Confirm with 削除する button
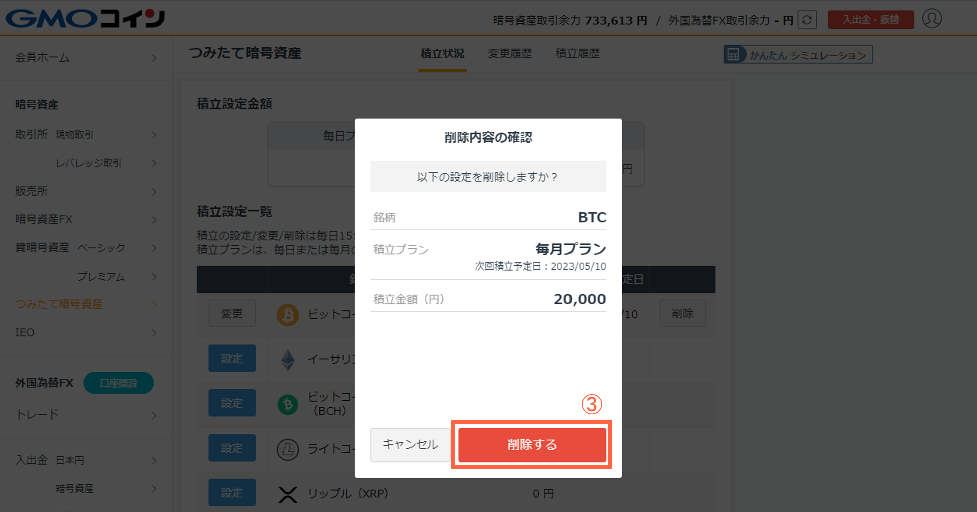Screen dimensions: 977x512 (532, 445)
